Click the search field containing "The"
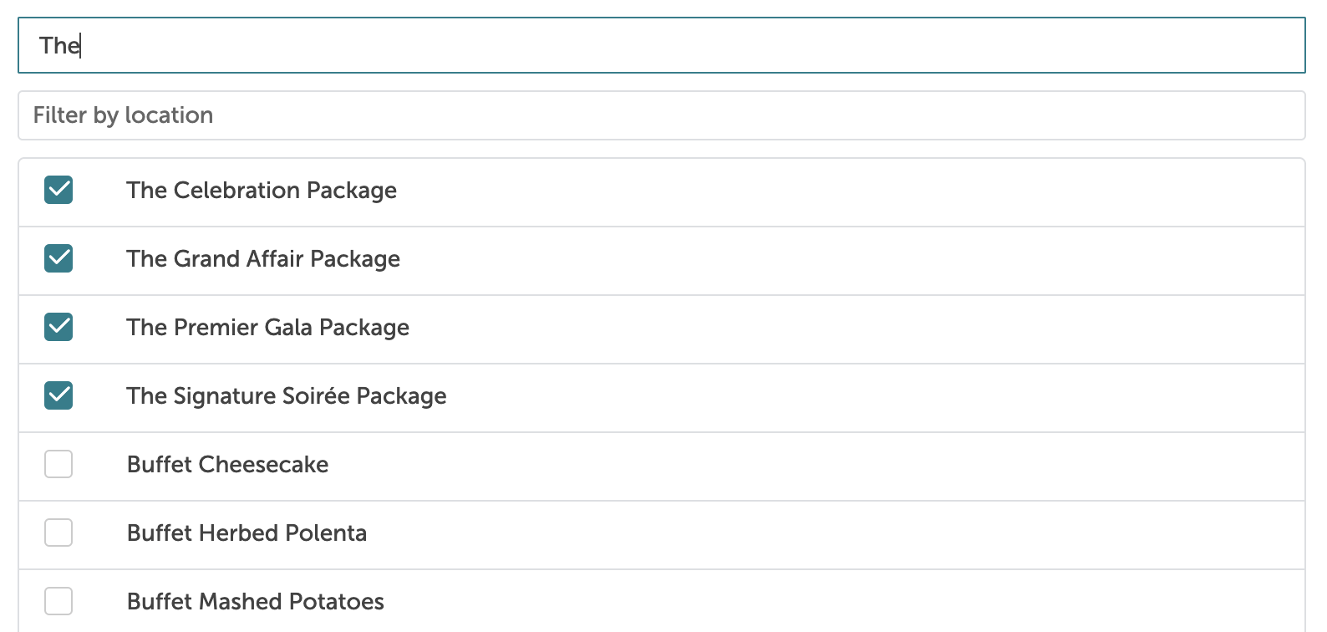The height and width of the screenshot is (632, 1327). (662, 45)
